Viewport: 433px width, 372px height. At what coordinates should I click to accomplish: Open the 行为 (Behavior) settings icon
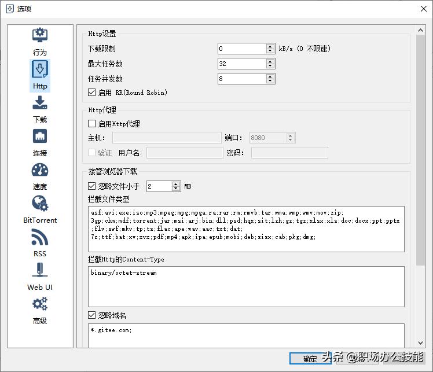pyautogui.click(x=40, y=35)
